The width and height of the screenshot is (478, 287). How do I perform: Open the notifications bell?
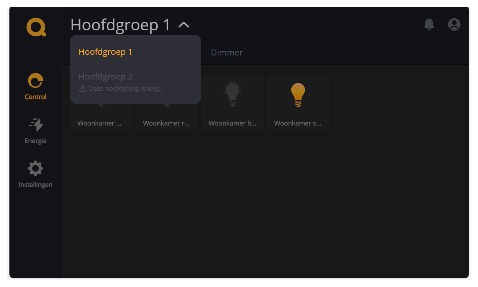[429, 24]
